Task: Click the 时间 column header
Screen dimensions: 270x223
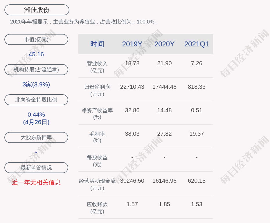Action: pos(97,44)
